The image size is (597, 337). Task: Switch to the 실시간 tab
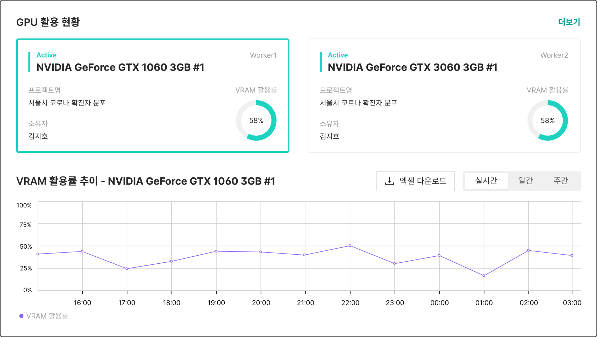(486, 181)
